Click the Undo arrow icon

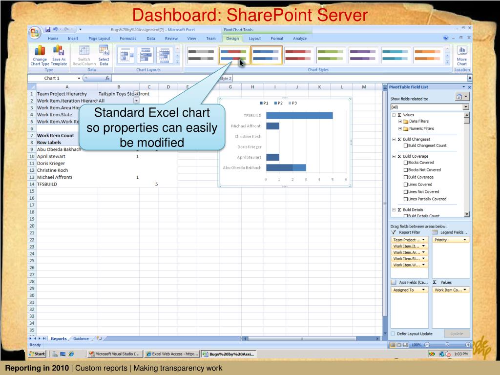click(55, 29)
